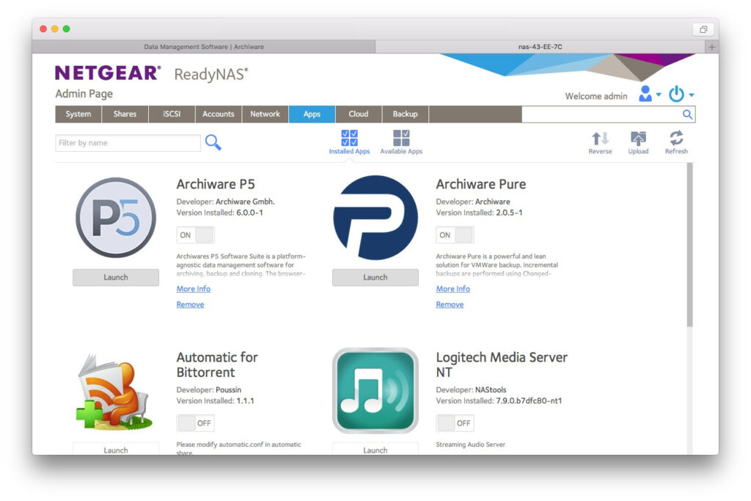Launch the Archiware Pure app
This screenshot has height=501, width=751.
[375, 277]
